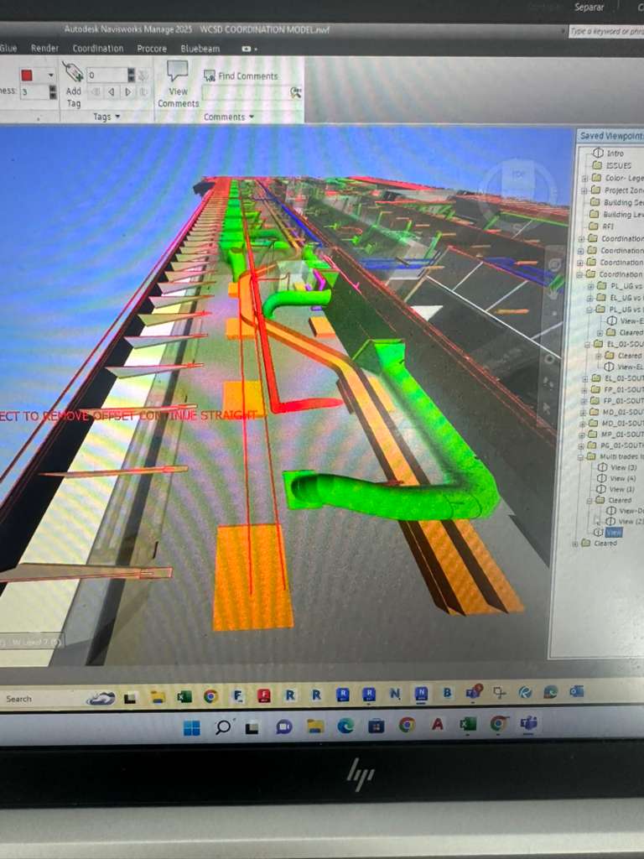Viewport: 644px width, 859px height.
Task: Click the Find Comments icon
Action: click(x=209, y=75)
